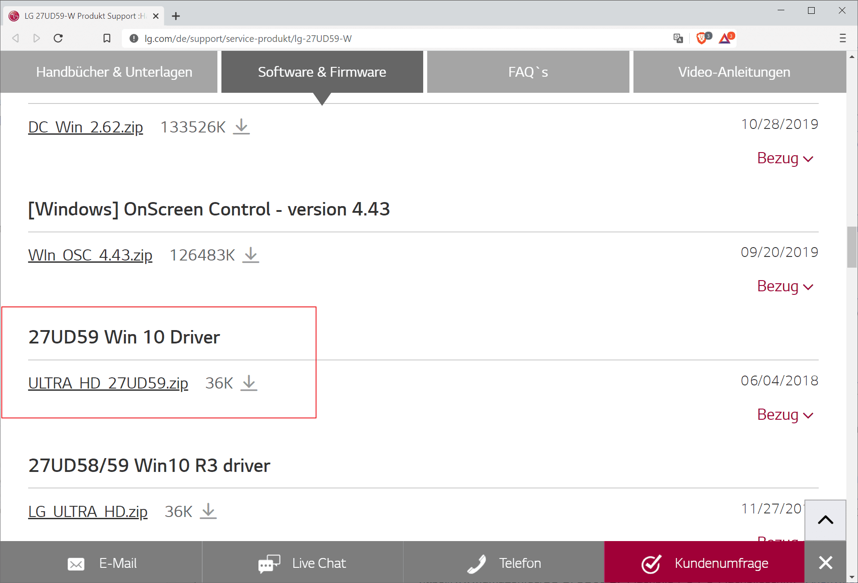The image size is (858, 583).
Task: Maximize the browser window
Action: (811, 10)
